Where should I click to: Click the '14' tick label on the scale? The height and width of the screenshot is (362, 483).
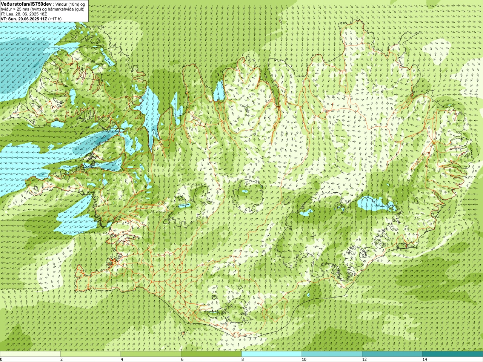(x=425, y=359)
